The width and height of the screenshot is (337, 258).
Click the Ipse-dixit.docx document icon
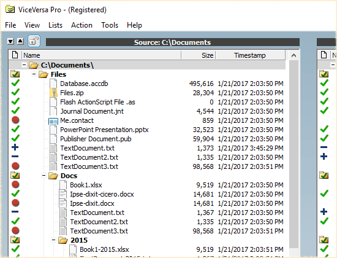point(63,203)
